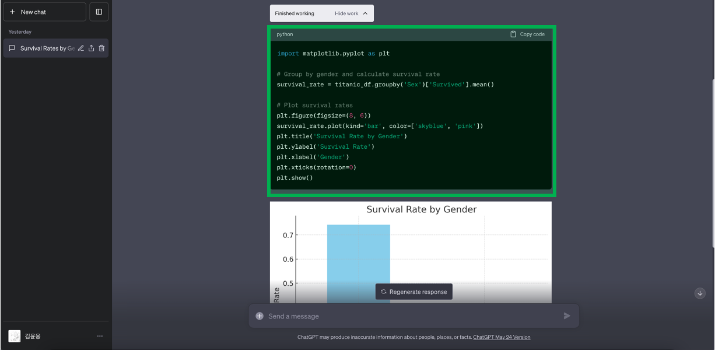Regenerate response for the chart

414,291
